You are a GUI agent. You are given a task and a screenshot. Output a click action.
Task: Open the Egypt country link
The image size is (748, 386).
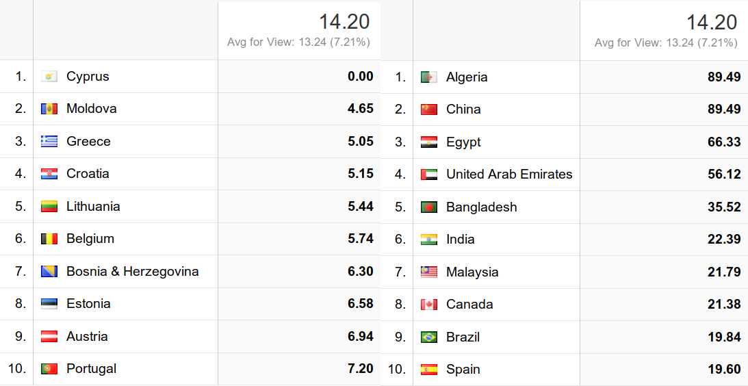463,142
